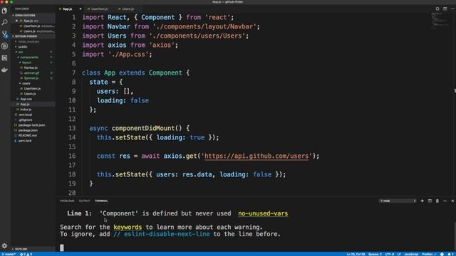Open yarn.lock in the file tree
Image resolution: width=456 pixels, height=256 pixels.
tap(25, 141)
